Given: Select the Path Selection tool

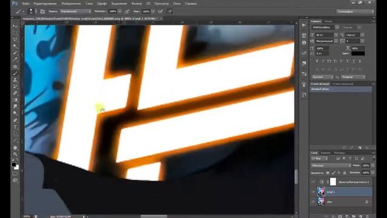Looking at the screenshot, I should coord(15,134).
